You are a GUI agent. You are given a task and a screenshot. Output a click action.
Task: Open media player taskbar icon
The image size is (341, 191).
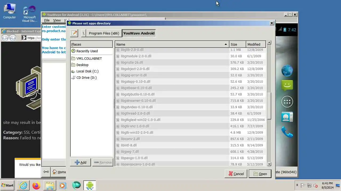[x=63, y=185]
